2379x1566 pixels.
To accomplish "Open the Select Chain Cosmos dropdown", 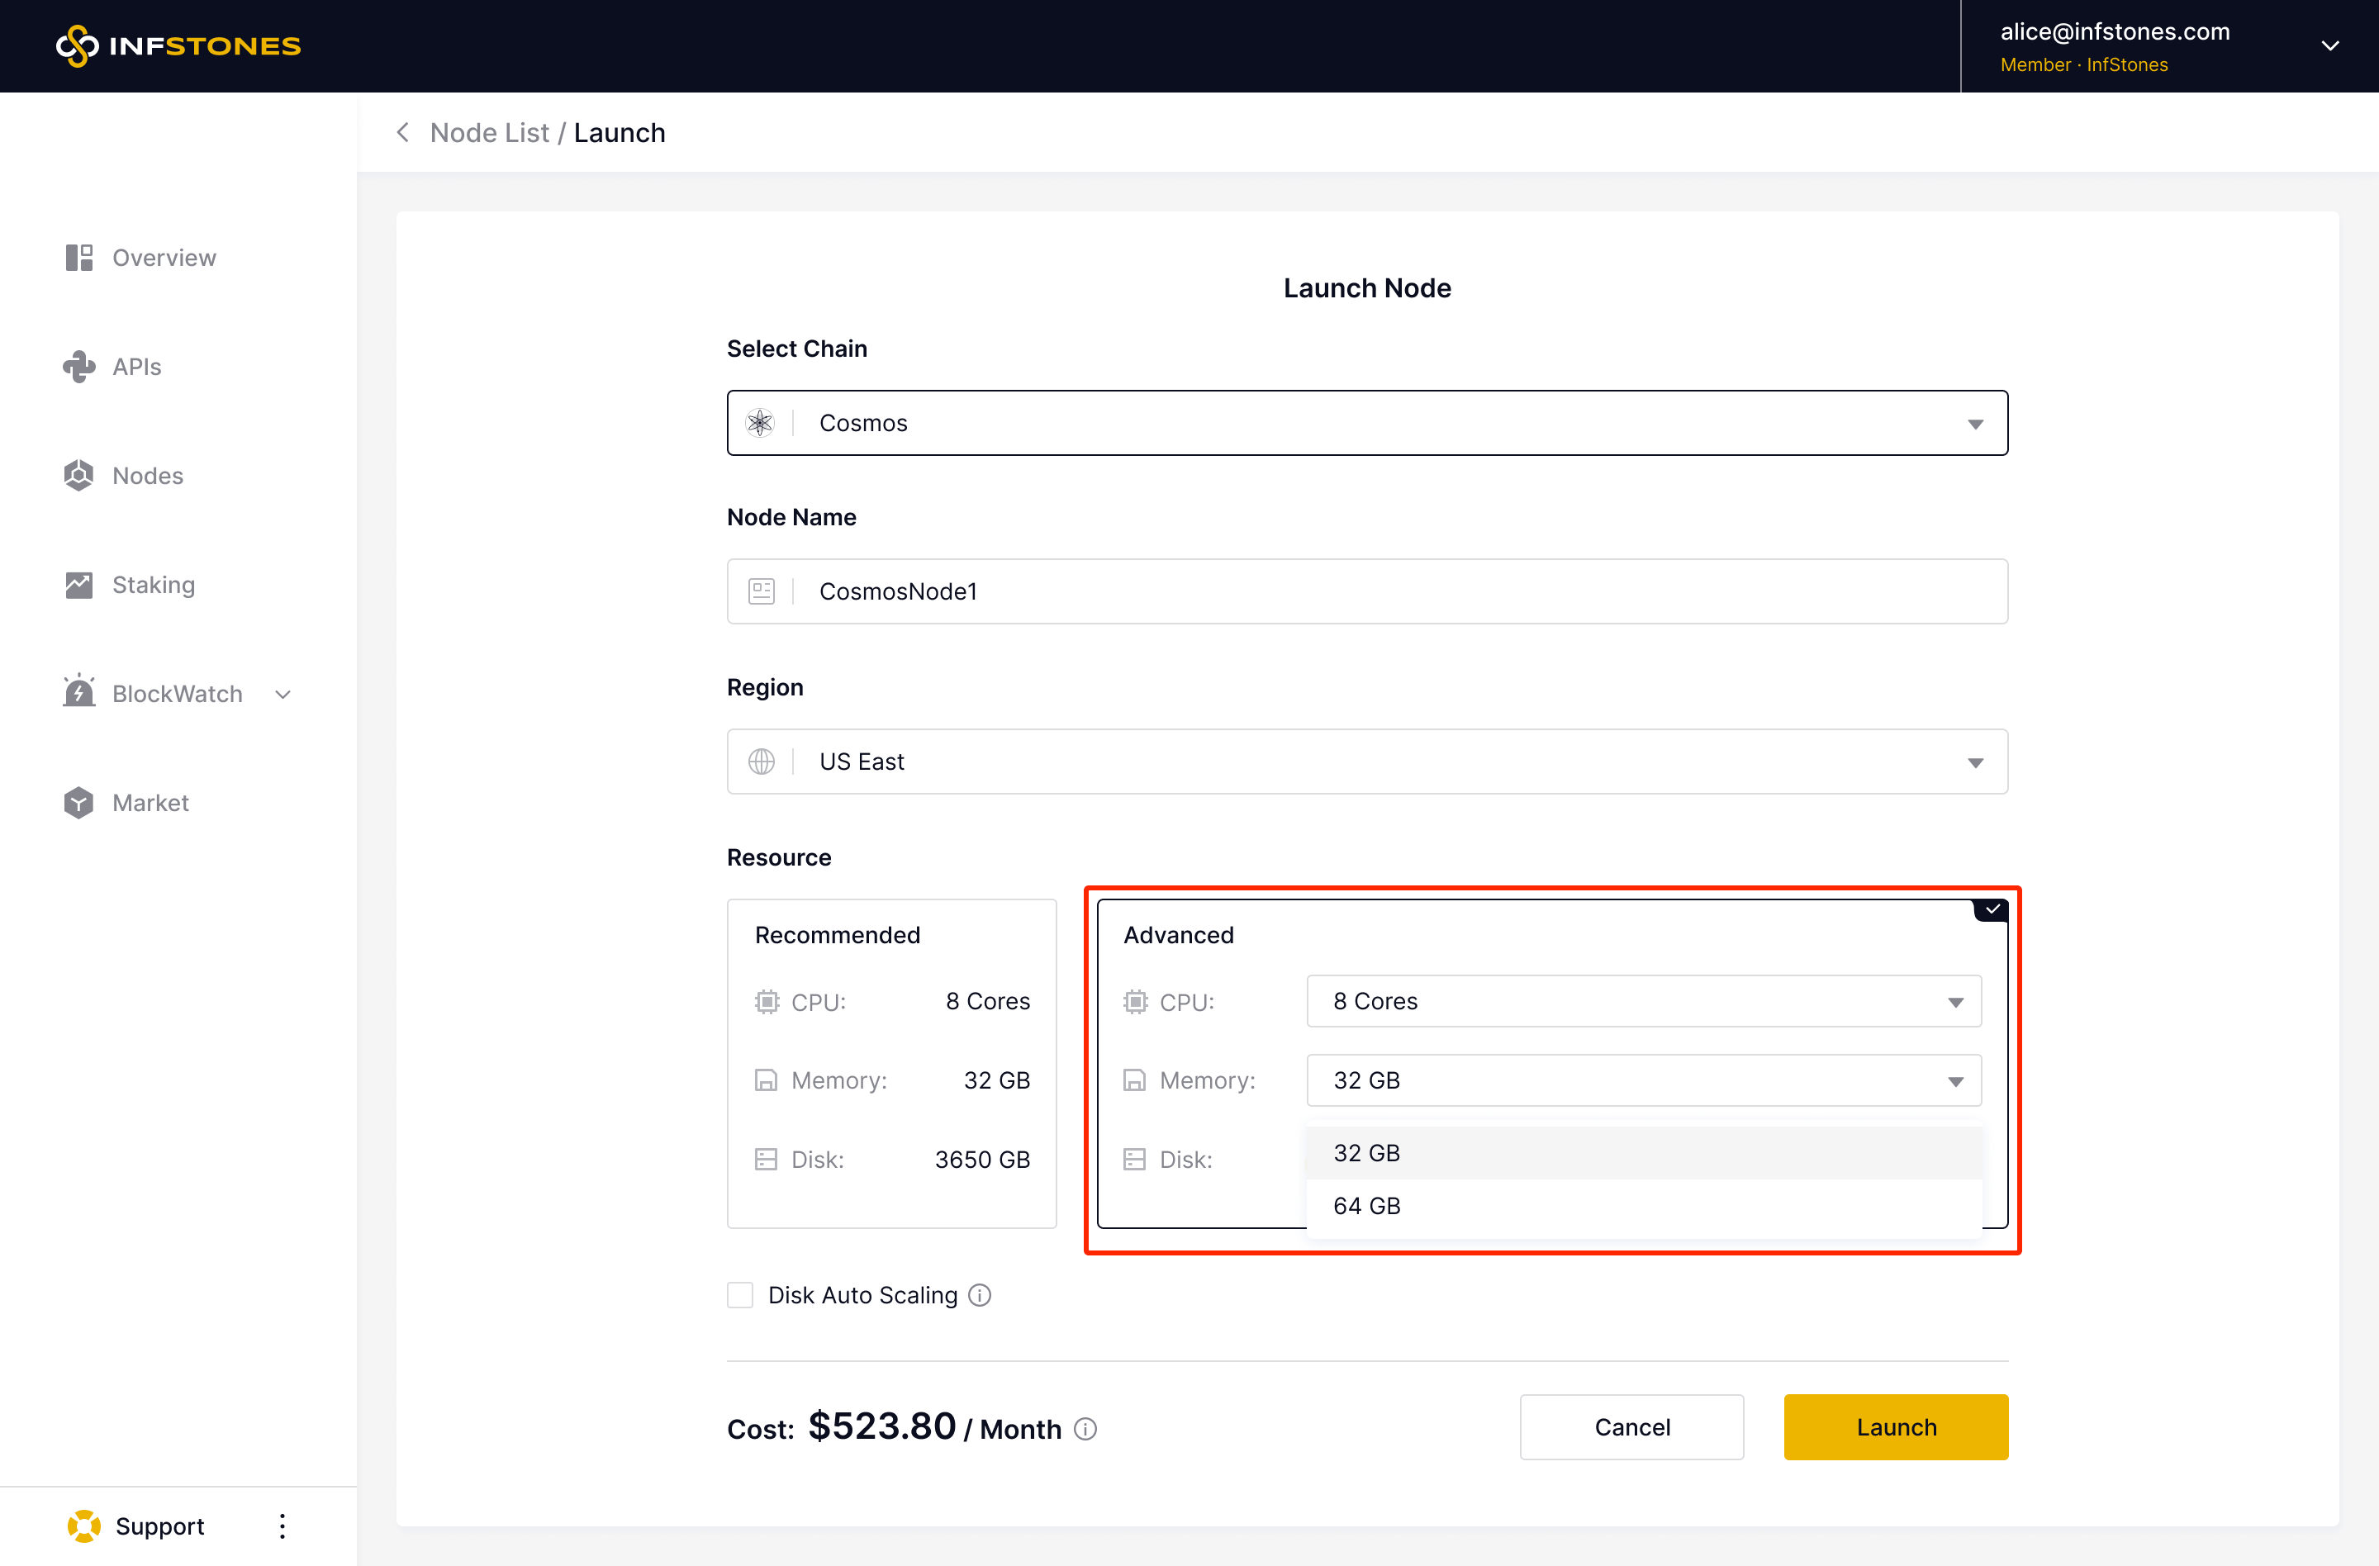I will coord(1366,423).
